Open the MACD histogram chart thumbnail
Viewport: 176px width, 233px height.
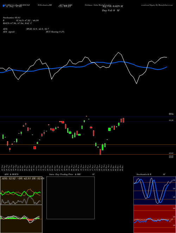(21, 219)
